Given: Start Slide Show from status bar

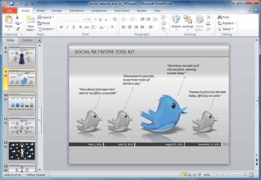Looking at the screenshot, I should pyautogui.click(x=199, y=175).
